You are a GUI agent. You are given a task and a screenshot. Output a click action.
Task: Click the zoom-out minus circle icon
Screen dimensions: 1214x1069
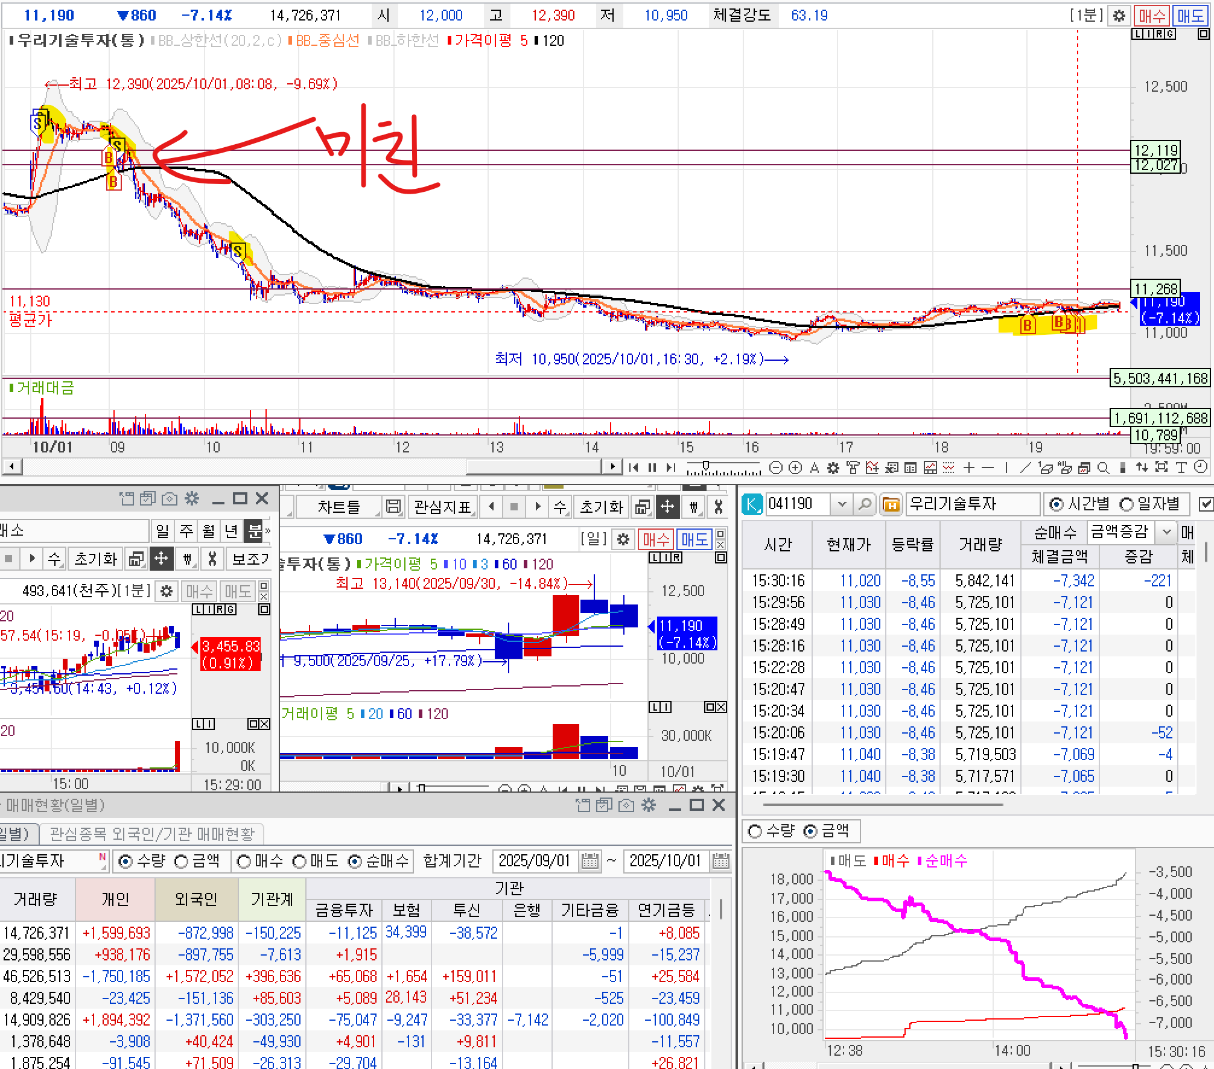pyautogui.click(x=776, y=468)
